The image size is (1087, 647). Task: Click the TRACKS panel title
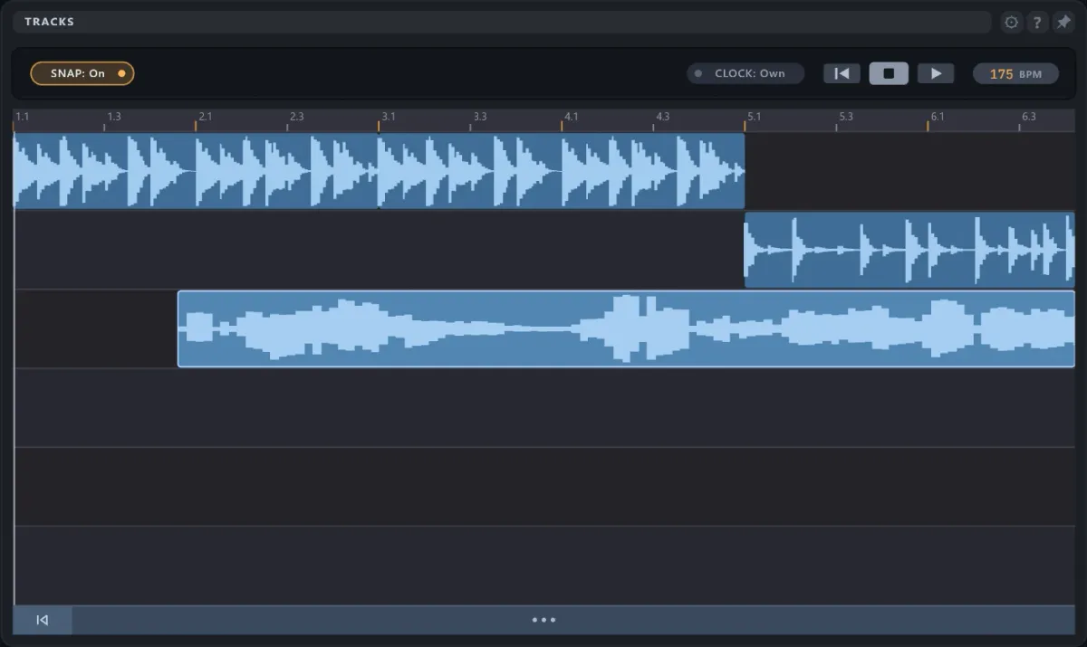point(50,22)
